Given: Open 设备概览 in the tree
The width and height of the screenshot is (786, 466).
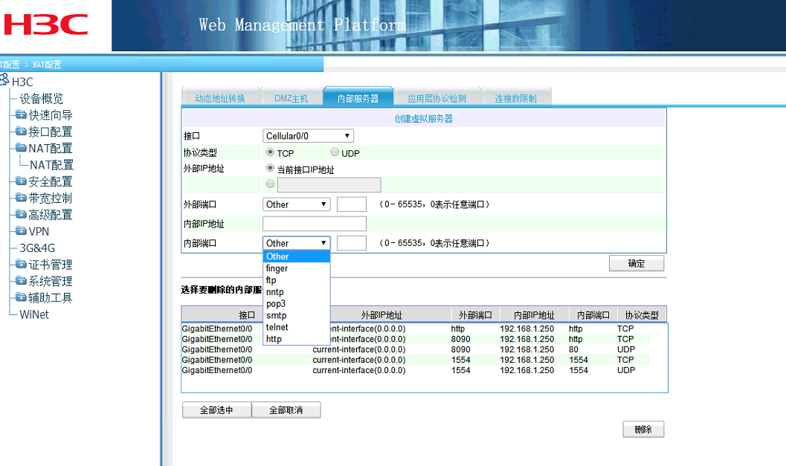Looking at the screenshot, I should 41,99.
